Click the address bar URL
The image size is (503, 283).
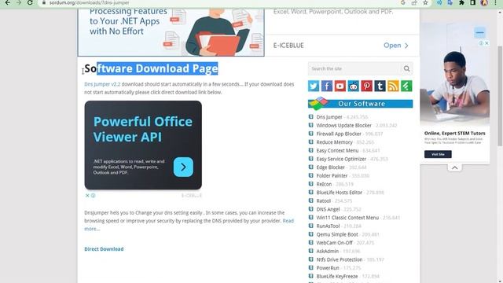89,2
